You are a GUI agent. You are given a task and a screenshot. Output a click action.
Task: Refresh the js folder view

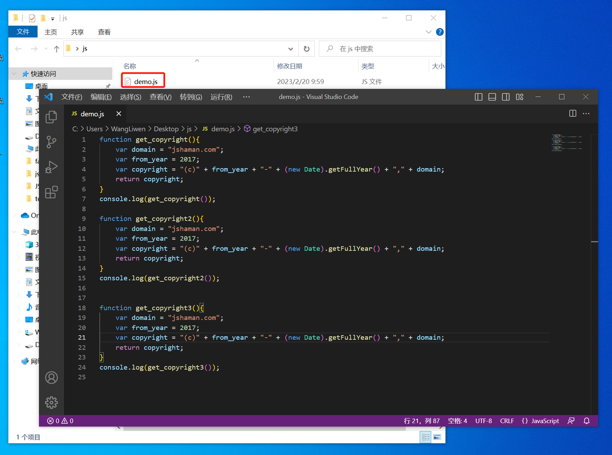click(307, 49)
